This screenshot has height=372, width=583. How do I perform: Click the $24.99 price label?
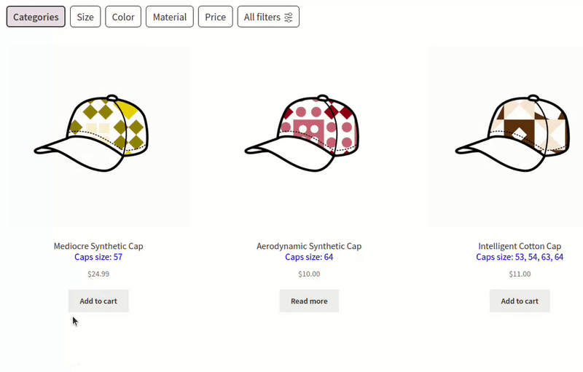pyautogui.click(x=98, y=274)
